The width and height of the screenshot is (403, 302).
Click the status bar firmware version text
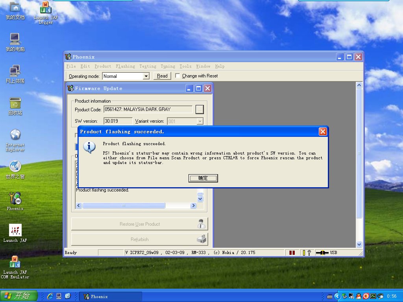(x=190, y=253)
